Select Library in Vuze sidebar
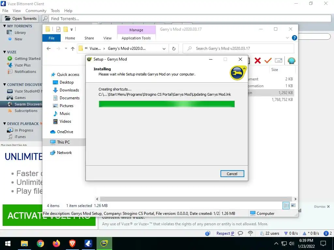The height and width of the screenshot is (250, 334). [x=20, y=33]
